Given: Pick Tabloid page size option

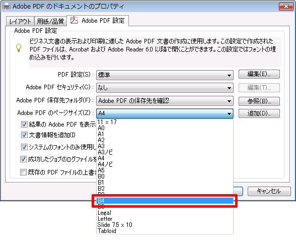Looking at the screenshot, I should (x=165, y=231).
